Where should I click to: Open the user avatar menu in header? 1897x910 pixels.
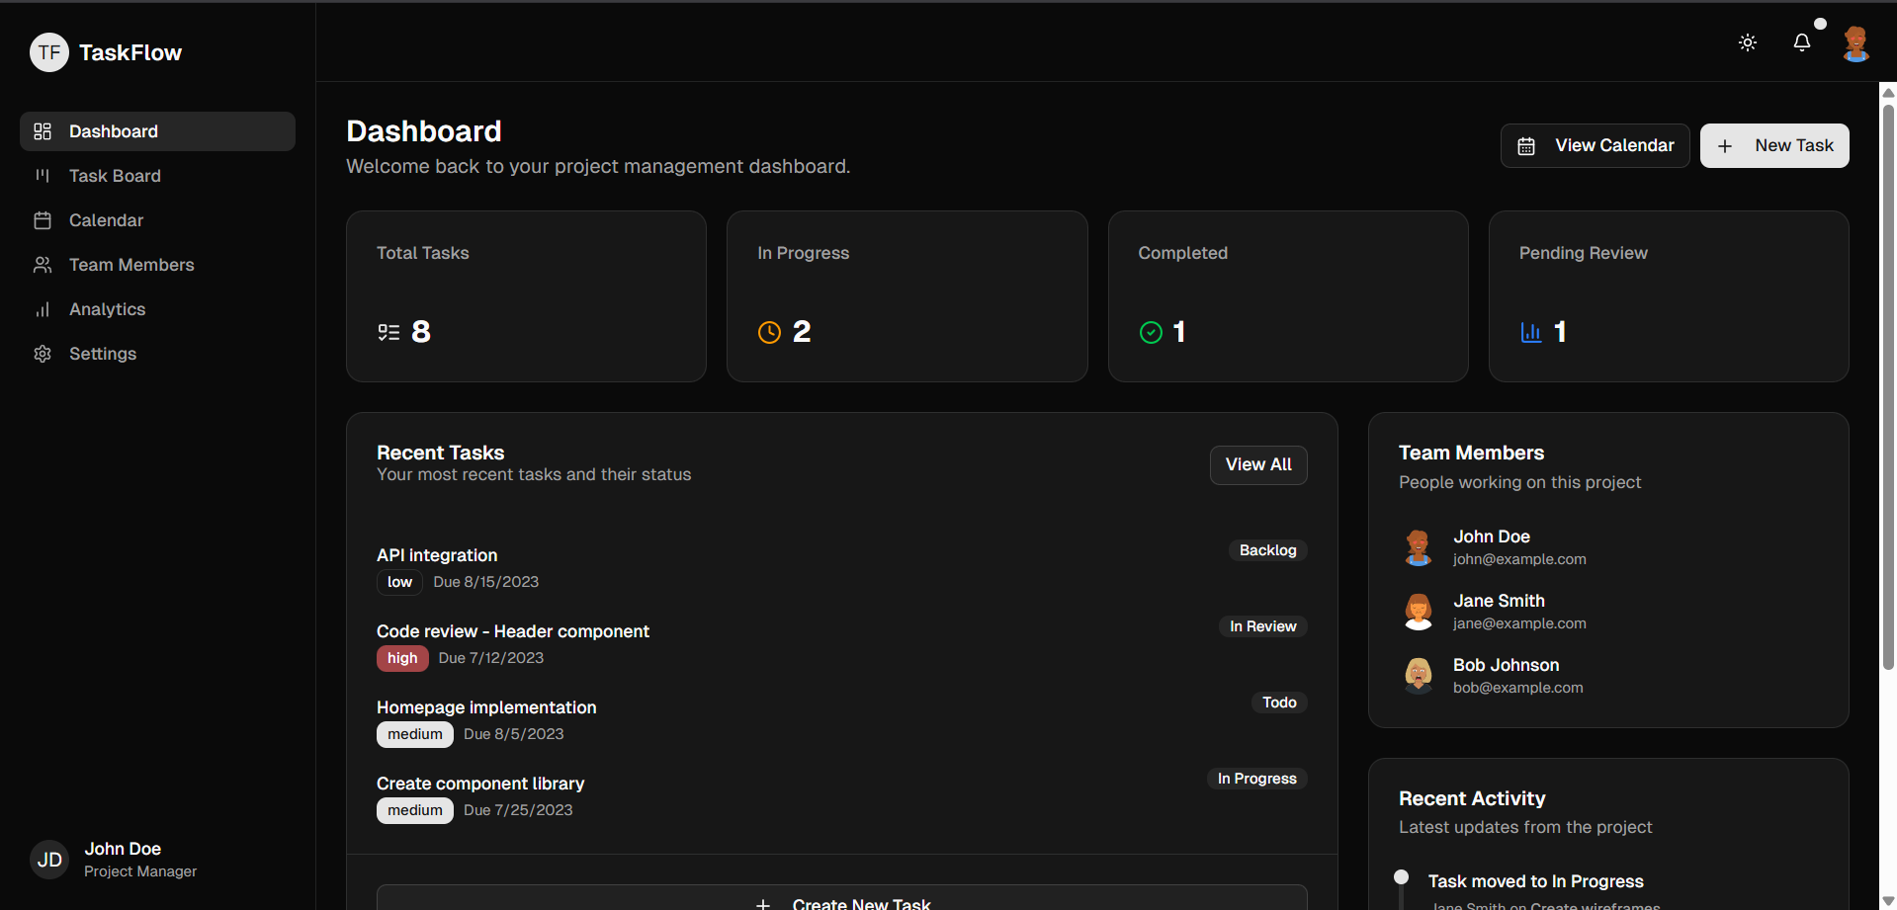pos(1855,43)
